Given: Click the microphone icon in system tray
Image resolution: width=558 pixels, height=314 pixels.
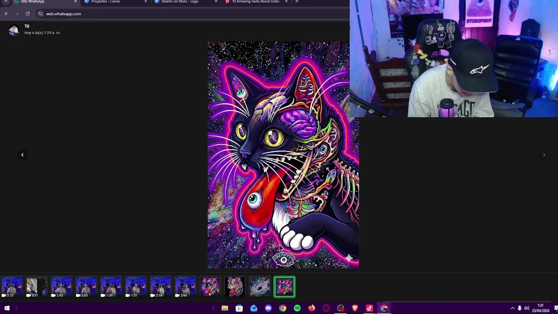Looking at the screenshot, I should pos(520,308).
